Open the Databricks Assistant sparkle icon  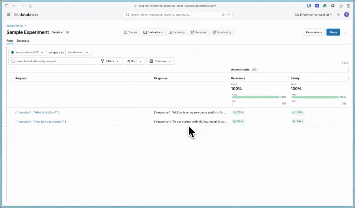coord(339,14)
